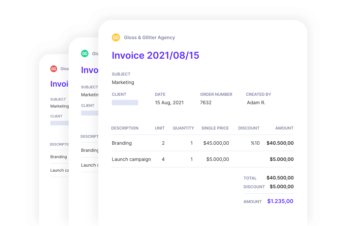Click the CREATED BY label
Viewport: 347px width, 226px height.
click(x=258, y=94)
